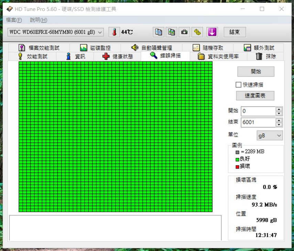Click the green 良好 legend swatch
The width and height of the screenshot is (294, 251).
point(237,159)
